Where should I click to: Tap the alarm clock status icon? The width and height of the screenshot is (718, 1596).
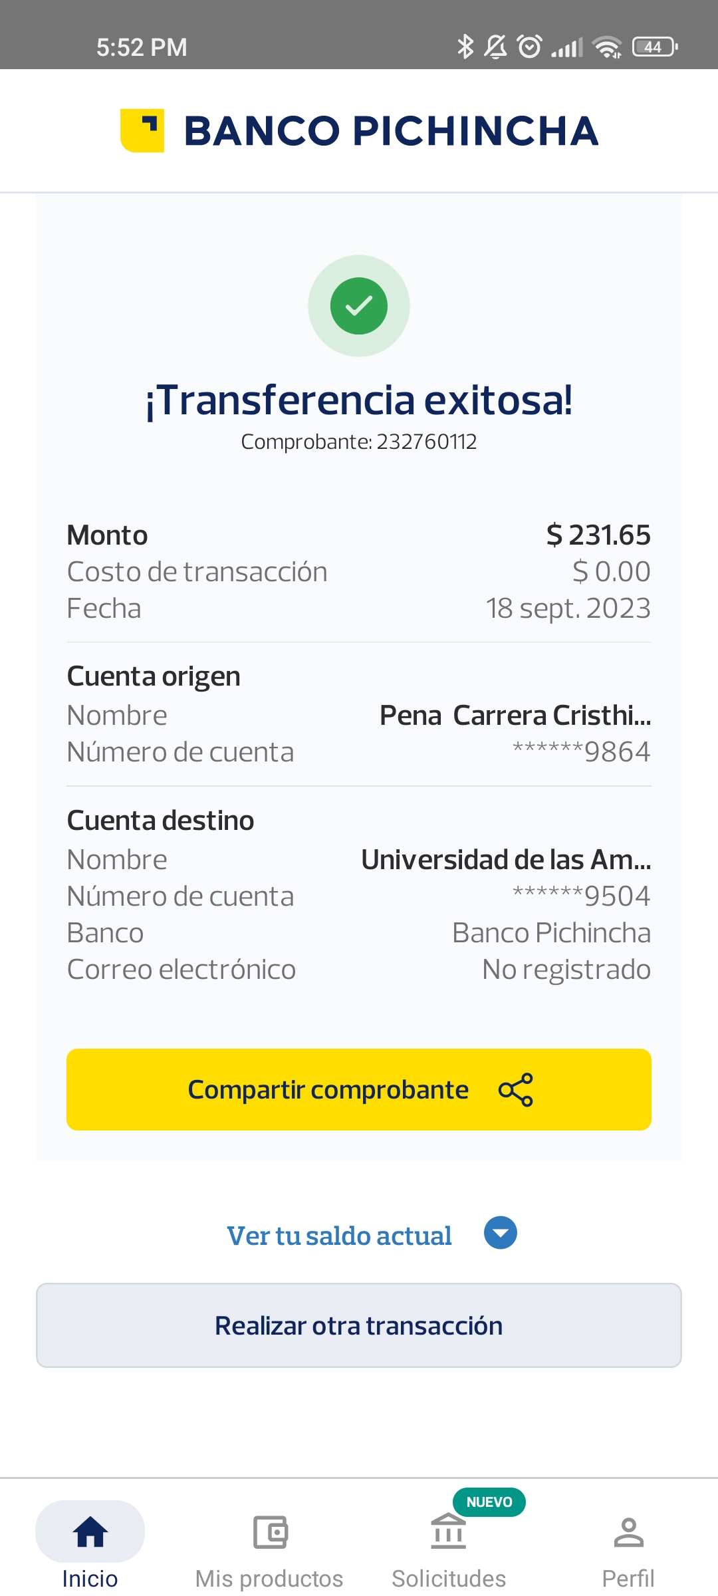click(x=529, y=47)
